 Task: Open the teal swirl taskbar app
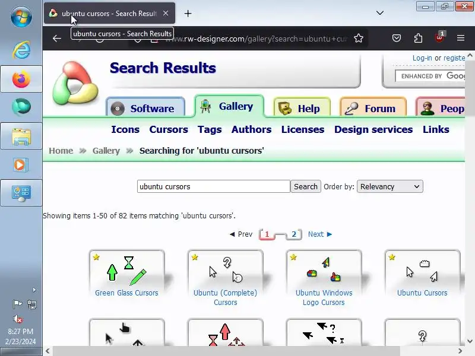point(21,107)
